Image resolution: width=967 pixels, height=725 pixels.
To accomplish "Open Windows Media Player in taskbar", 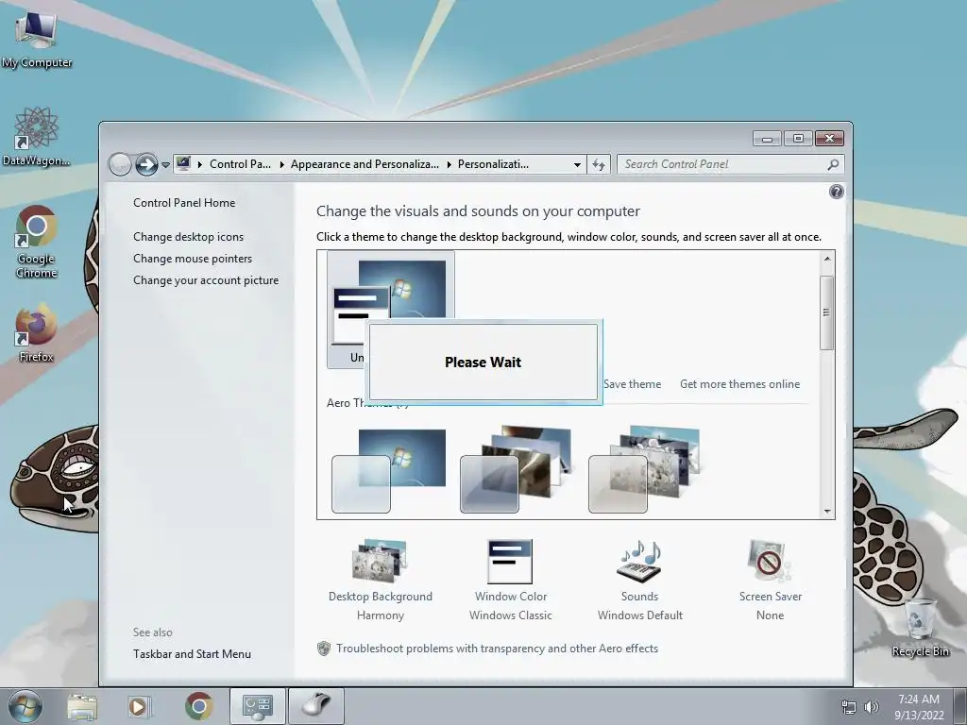I will pos(140,706).
